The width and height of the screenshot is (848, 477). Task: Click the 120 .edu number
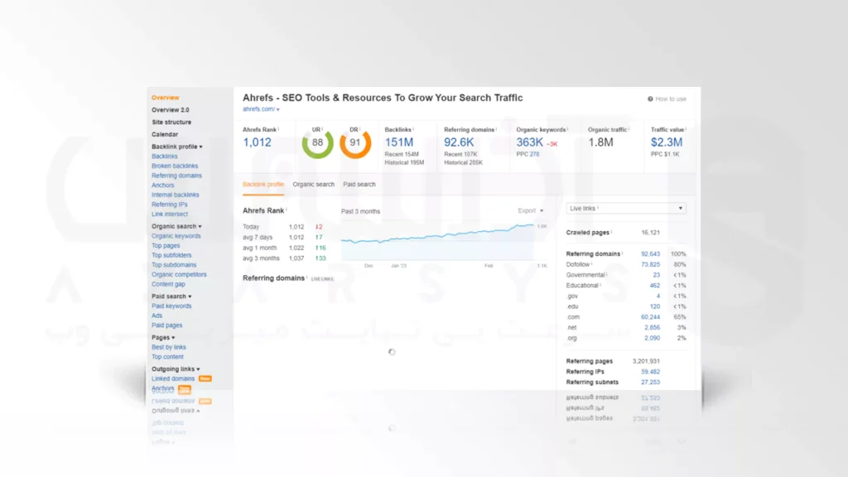[x=654, y=306]
